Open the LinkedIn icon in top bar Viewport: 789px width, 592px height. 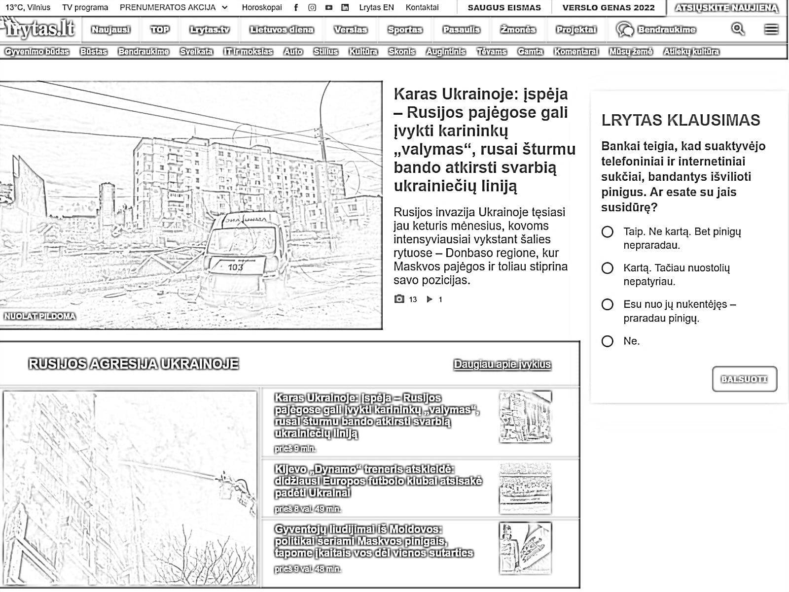[345, 7]
